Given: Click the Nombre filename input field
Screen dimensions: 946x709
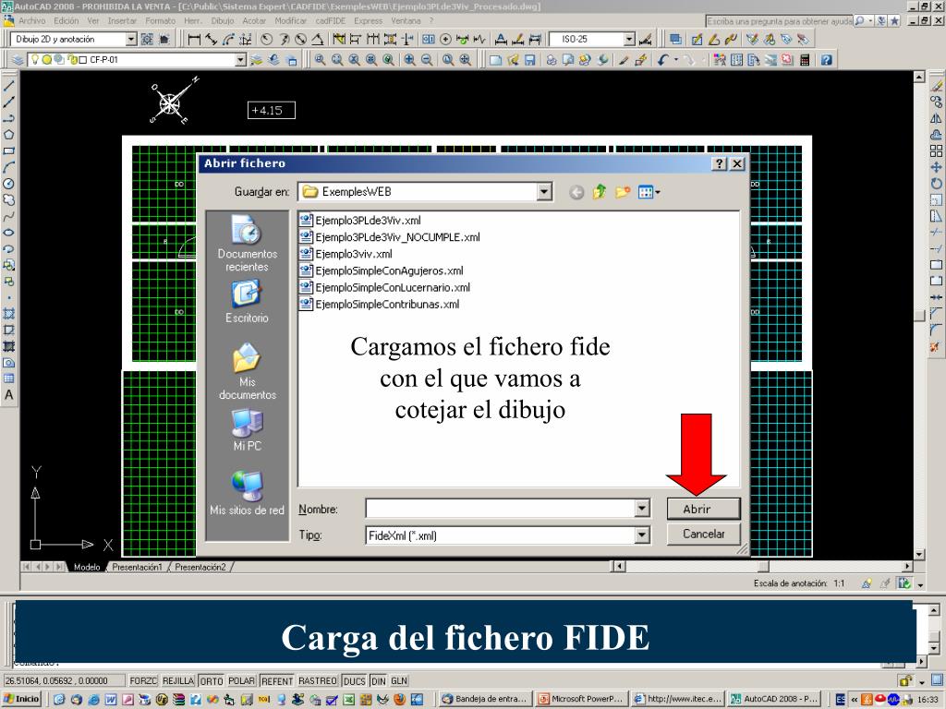Looking at the screenshot, I should point(501,509).
